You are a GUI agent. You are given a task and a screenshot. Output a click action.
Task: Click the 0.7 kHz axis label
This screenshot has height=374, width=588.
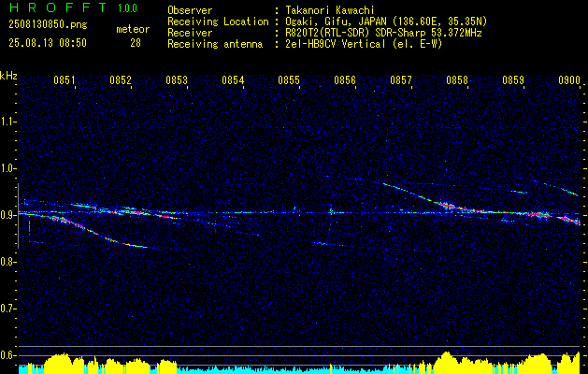tap(7, 309)
